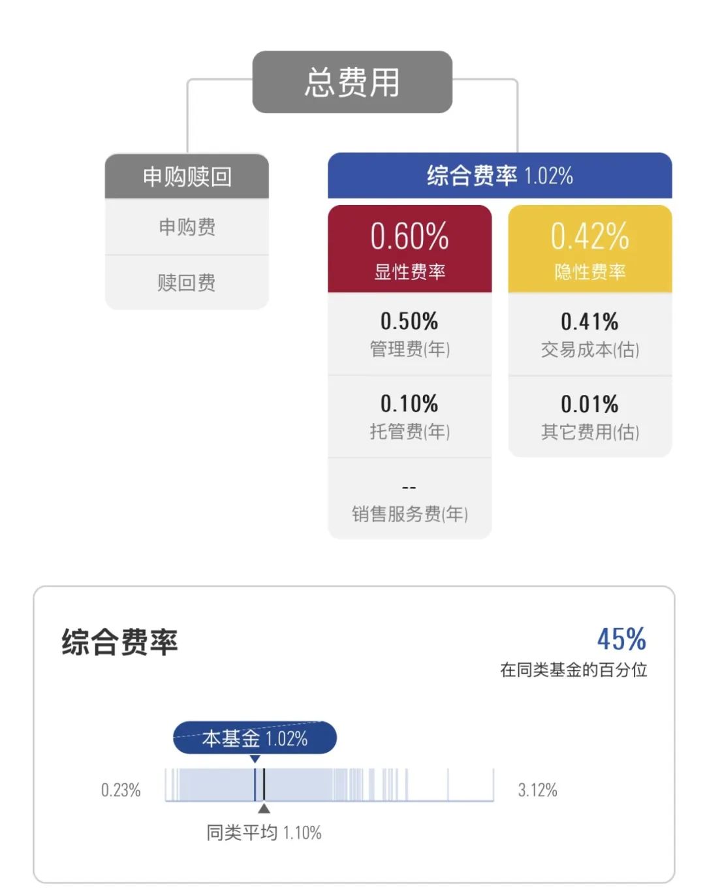The image size is (705, 893).
Task: Click the grey up-triangle 同类平均 marker
Action: 264,808
